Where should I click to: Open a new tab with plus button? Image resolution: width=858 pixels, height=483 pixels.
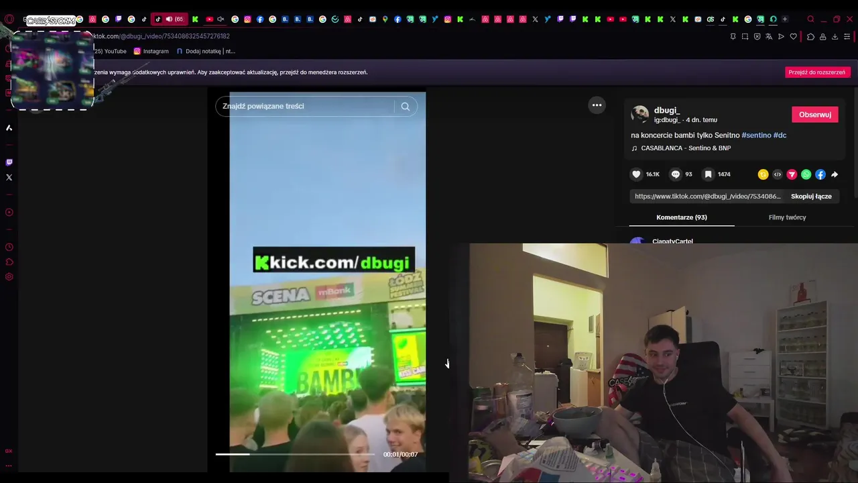click(x=785, y=19)
